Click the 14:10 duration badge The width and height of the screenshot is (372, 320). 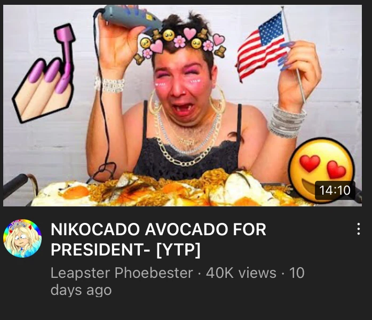coord(335,190)
